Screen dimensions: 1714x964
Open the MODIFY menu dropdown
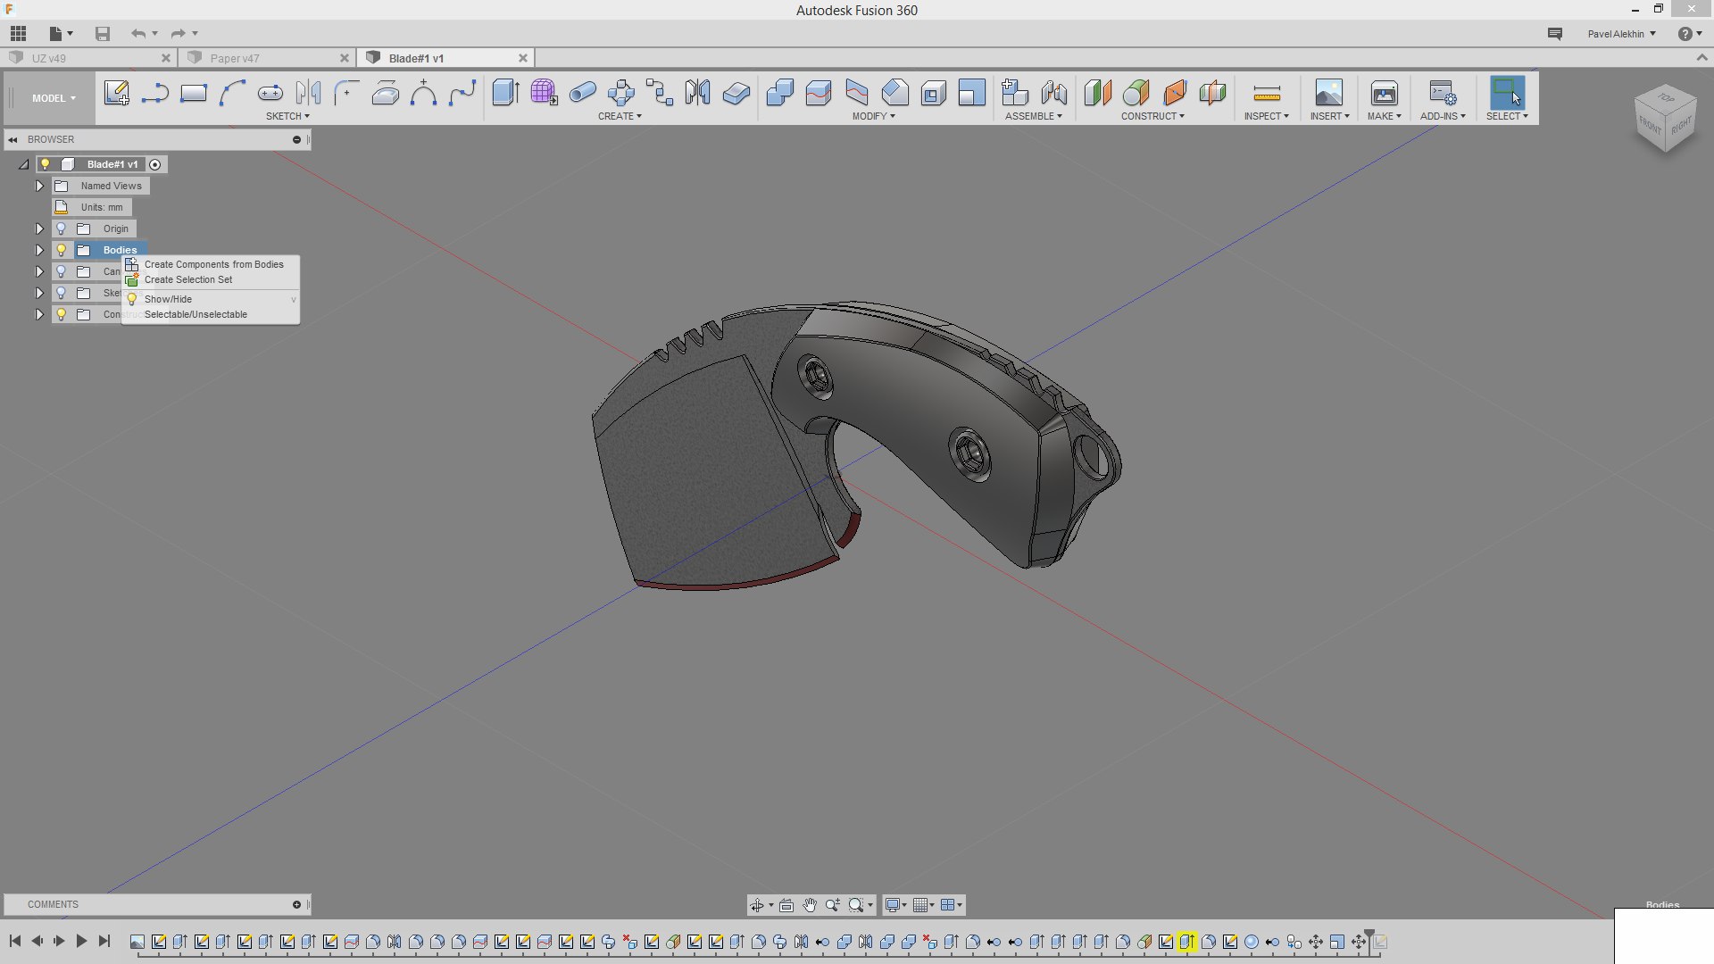click(x=873, y=116)
